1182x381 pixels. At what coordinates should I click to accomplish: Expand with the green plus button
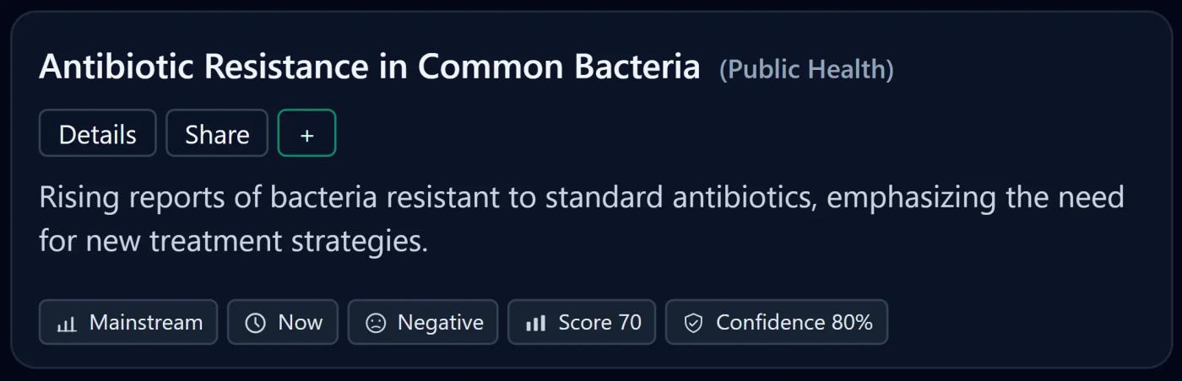(307, 133)
